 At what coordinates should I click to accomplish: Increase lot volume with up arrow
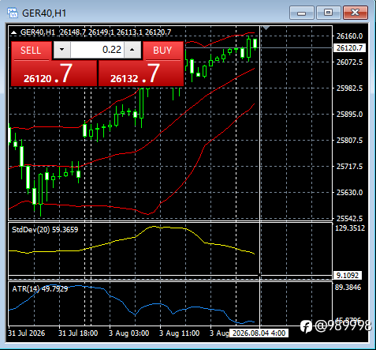tap(132, 50)
